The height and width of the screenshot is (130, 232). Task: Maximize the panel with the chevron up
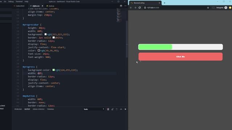click(x=121, y=109)
